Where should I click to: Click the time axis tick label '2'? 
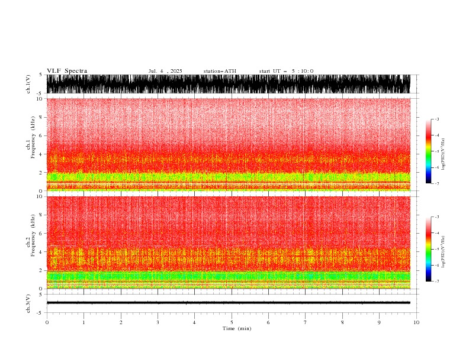tap(121, 322)
